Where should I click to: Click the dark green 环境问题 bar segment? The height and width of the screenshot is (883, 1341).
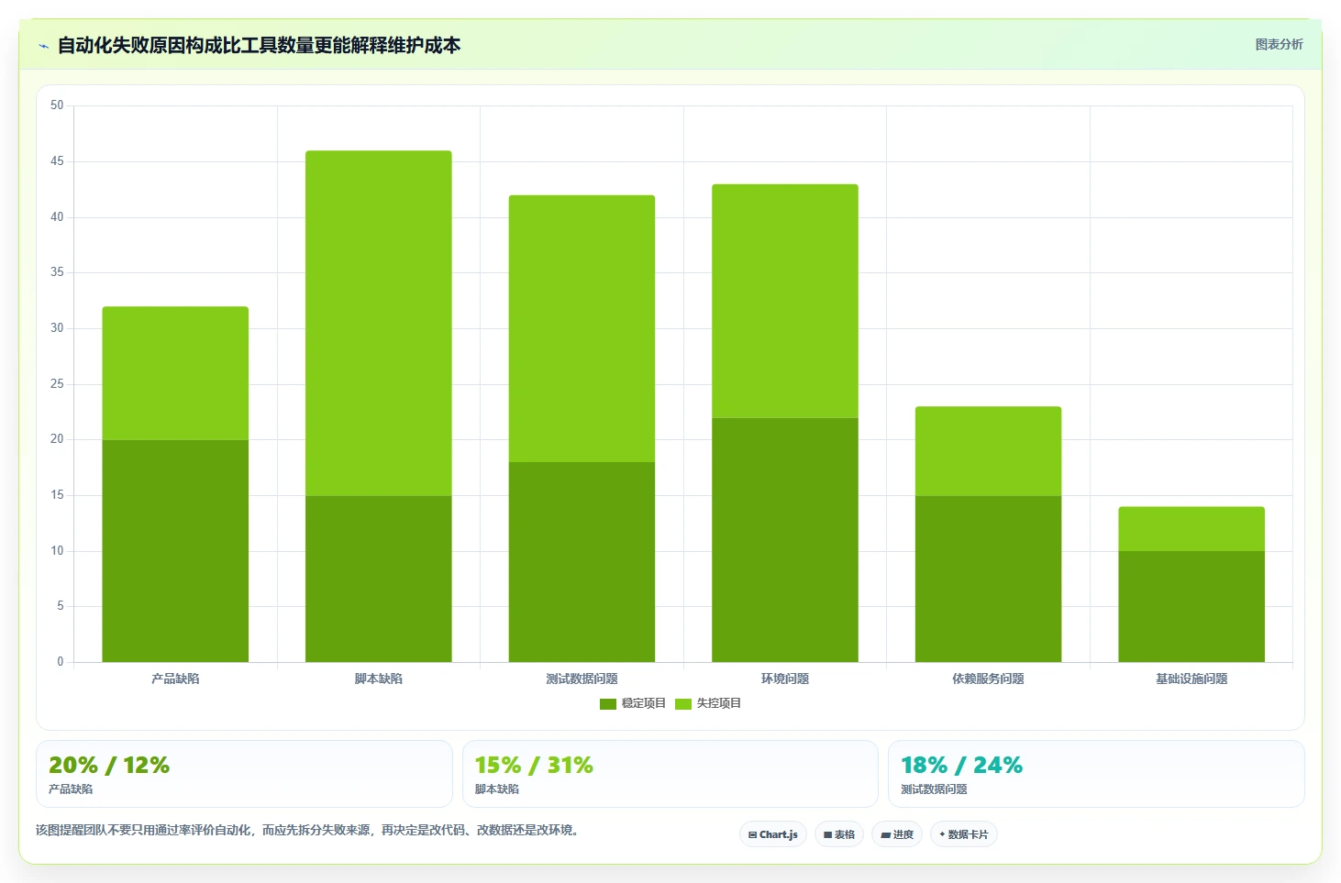(785, 540)
